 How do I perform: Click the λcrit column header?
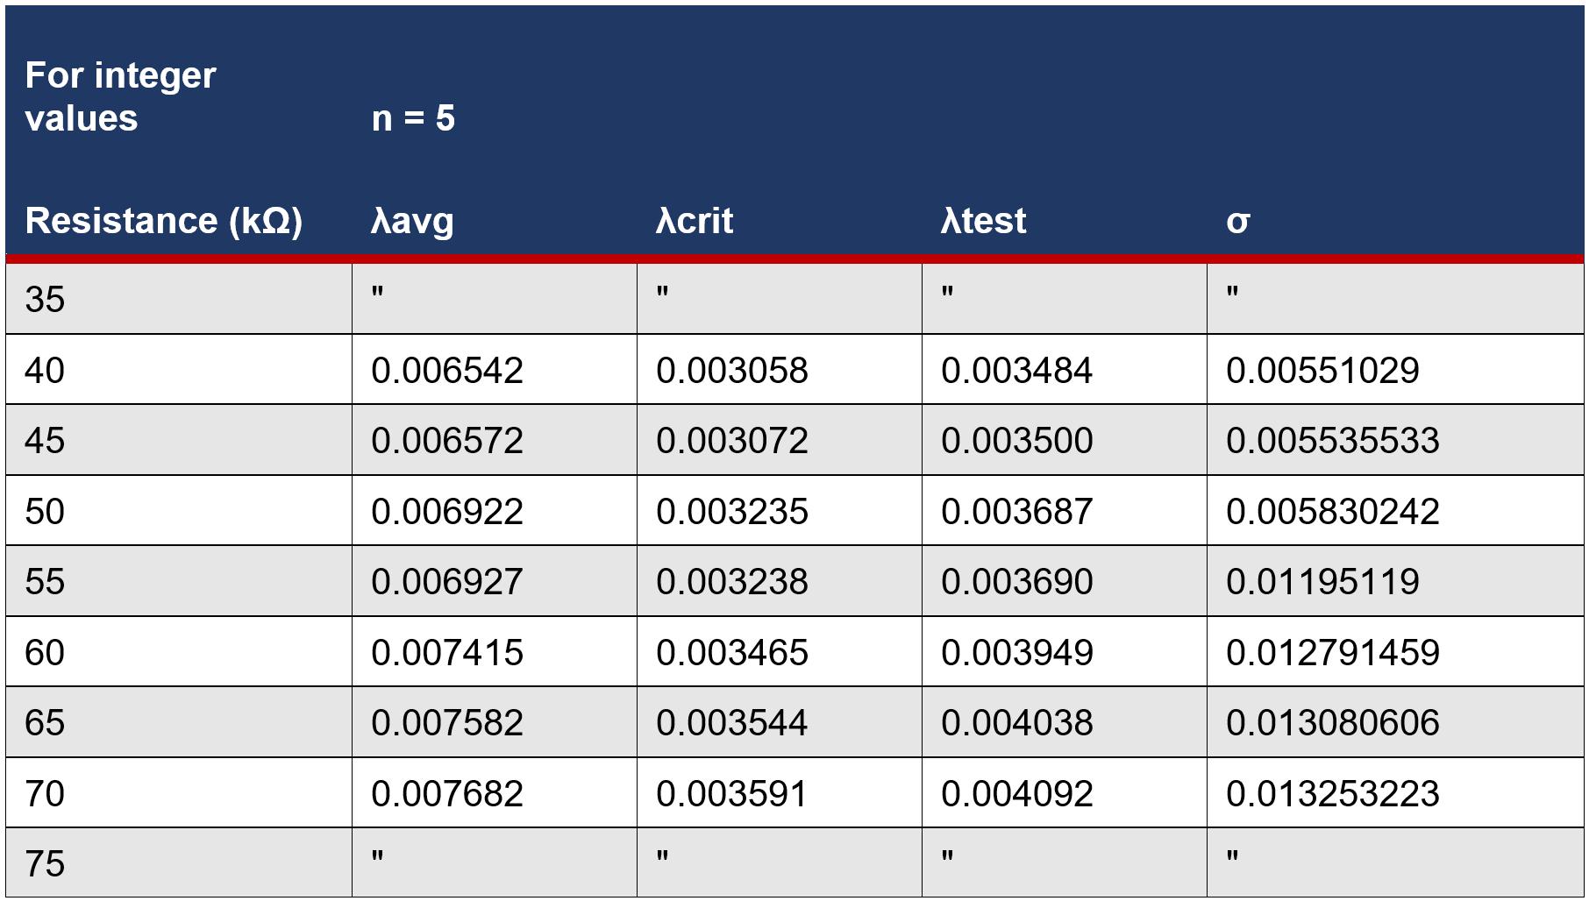click(x=694, y=221)
